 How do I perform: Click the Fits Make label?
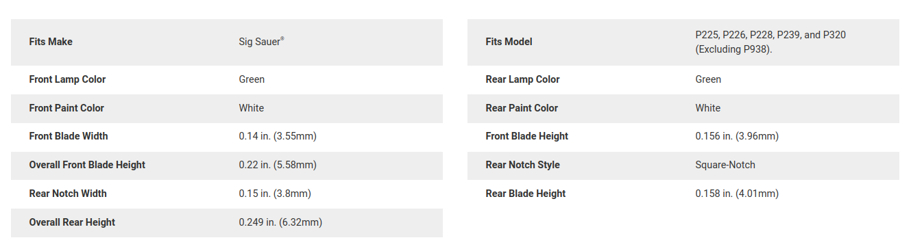tap(51, 42)
